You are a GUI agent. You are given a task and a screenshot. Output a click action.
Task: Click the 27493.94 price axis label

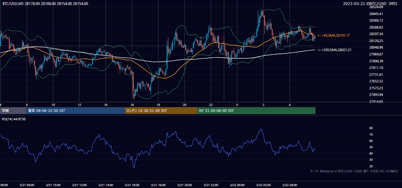[376, 95]
